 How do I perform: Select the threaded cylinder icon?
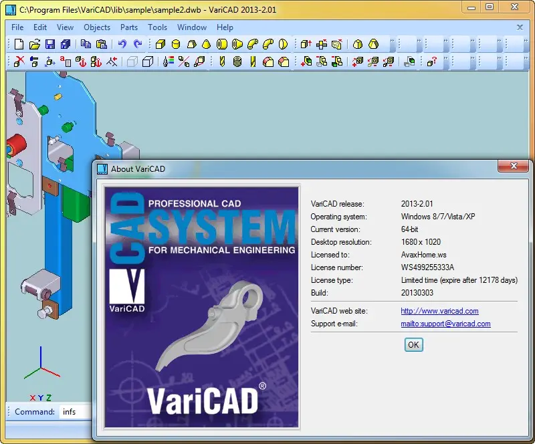pyautogui.click(x=237, y=62)
